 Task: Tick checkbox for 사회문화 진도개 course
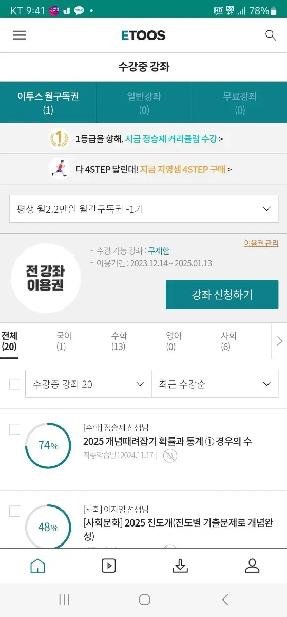14,511
